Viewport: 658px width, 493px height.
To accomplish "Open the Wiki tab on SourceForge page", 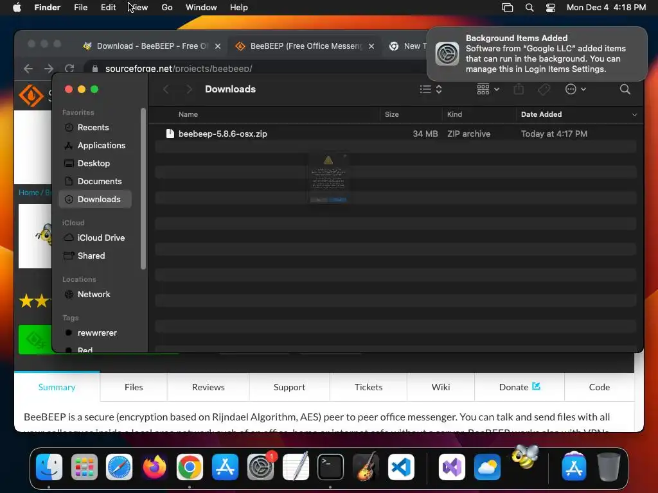I will pos(441,387).
